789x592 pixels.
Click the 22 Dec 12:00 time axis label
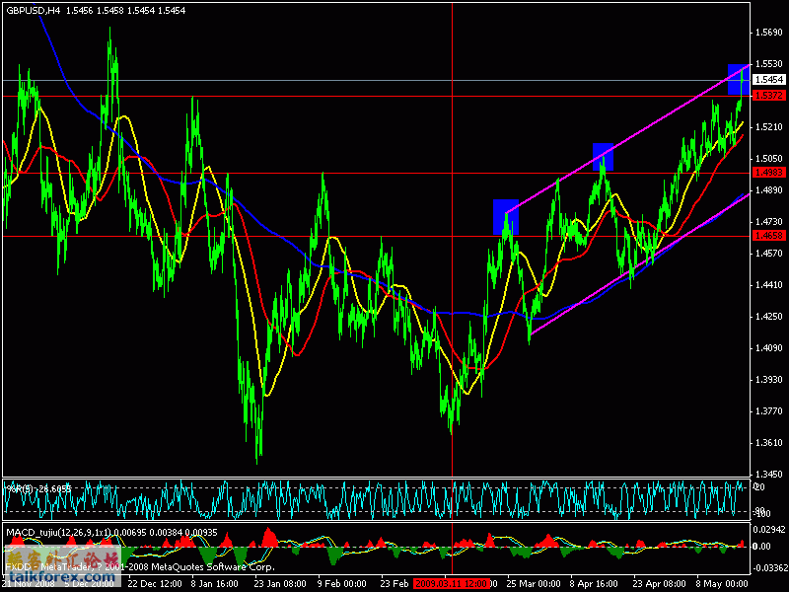[x=155, y=584]
